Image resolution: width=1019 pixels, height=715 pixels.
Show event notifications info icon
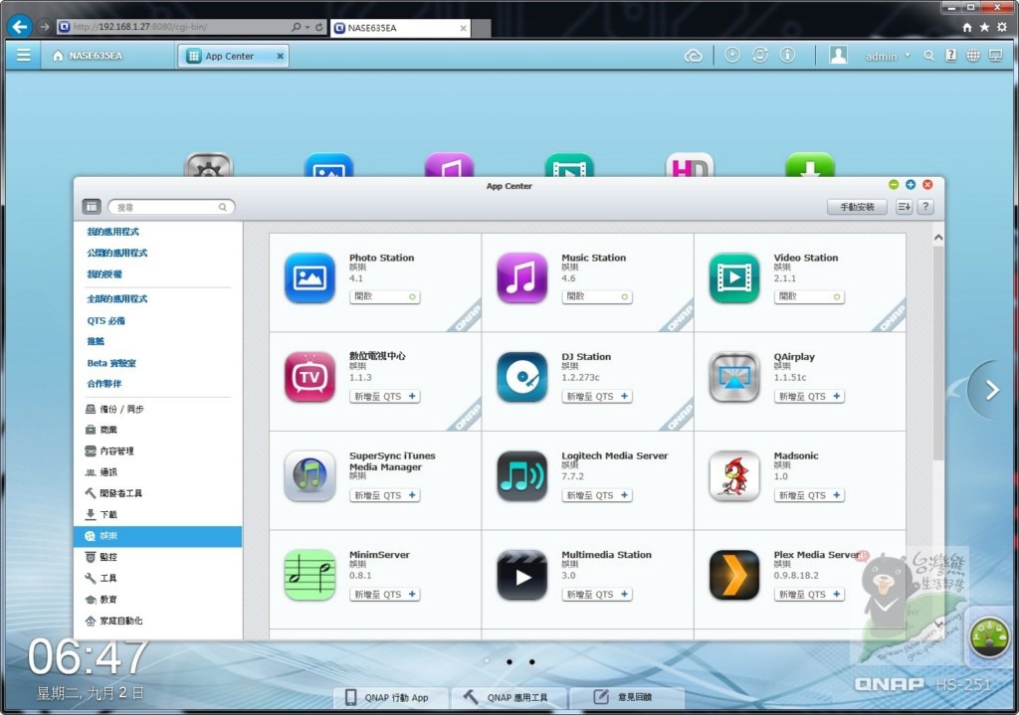click(787, 56)
